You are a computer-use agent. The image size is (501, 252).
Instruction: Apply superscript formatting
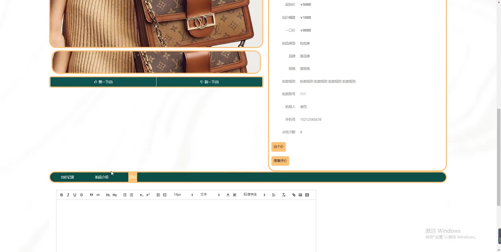(148, 195)
